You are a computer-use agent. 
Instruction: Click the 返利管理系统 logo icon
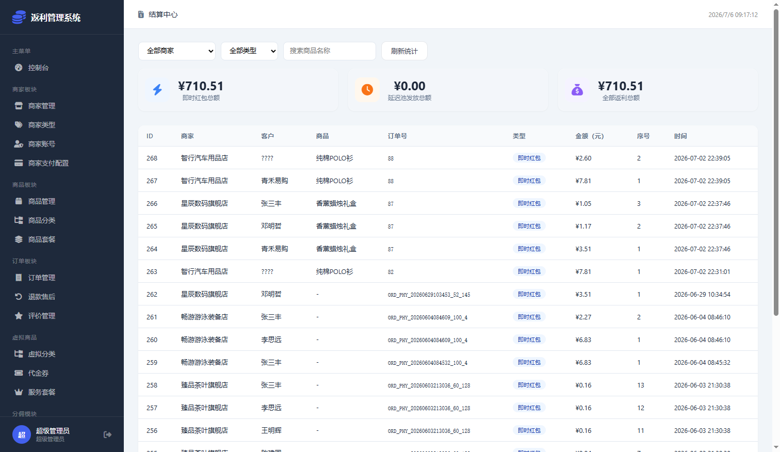point(19,18)
